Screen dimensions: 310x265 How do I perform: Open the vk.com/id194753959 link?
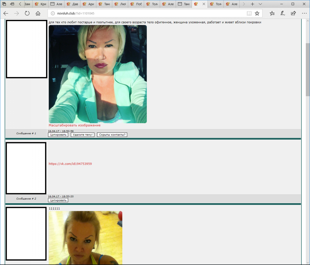[x=70, y=164]
